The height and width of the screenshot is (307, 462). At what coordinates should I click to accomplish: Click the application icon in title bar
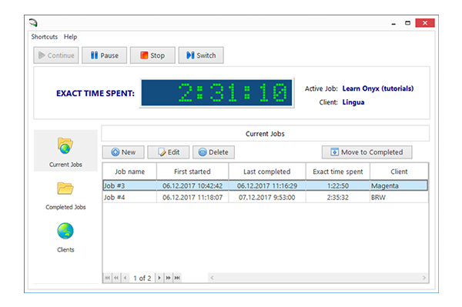(33, 22)
